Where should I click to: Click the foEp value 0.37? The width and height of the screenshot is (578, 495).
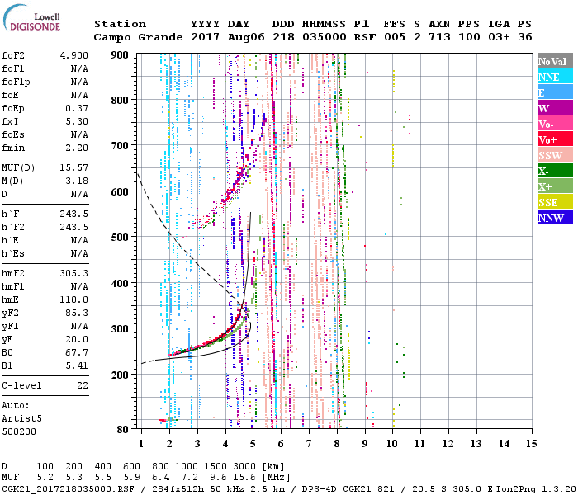77,108
